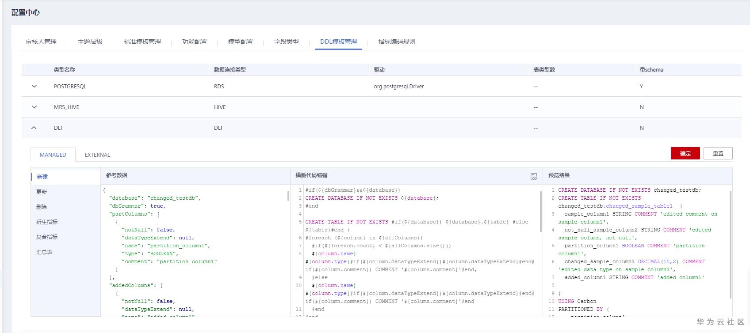Collapse the DLI row
The height and width of the screenshot is (333, 750).
pos(34,128)
